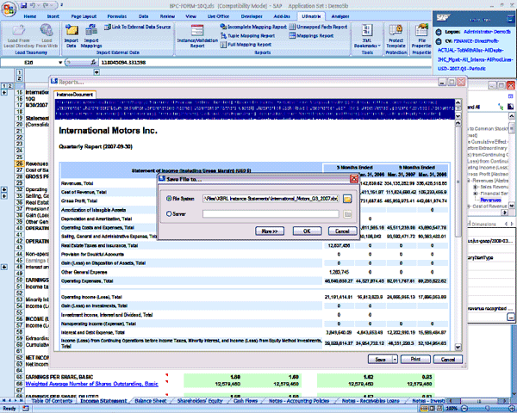Browse folder for the File System path

click(348, 199)
